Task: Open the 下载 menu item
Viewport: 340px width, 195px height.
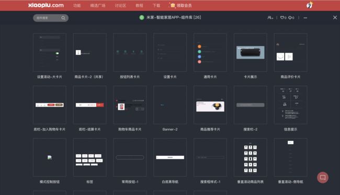Action: 156,5
